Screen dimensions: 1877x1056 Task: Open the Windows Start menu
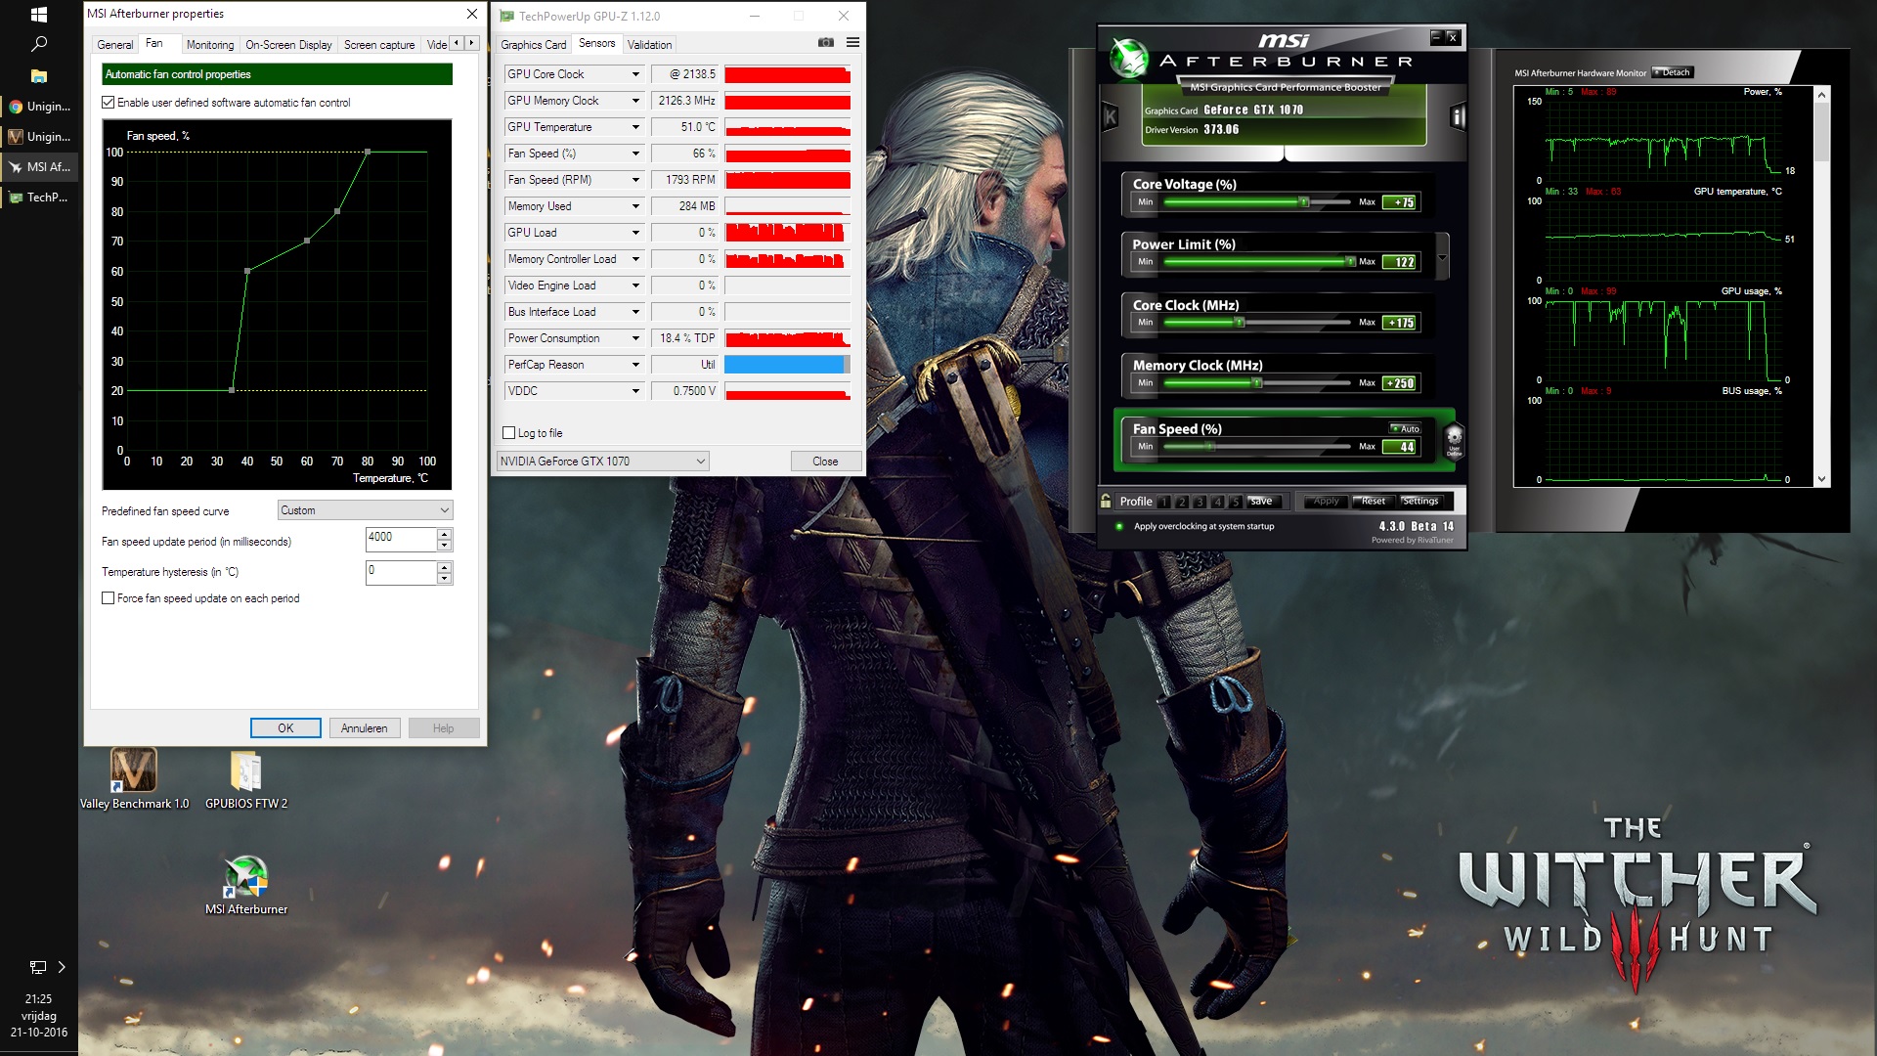coord(39,15)
